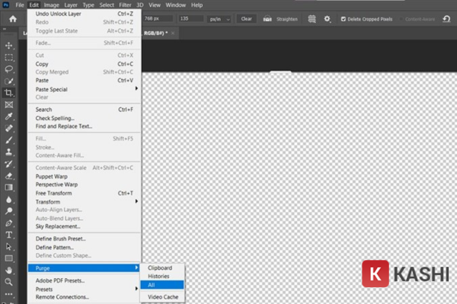This screenshot has height=304, width=457.
Task: Select the Clone Stamp tool
Action: point(8,152)
